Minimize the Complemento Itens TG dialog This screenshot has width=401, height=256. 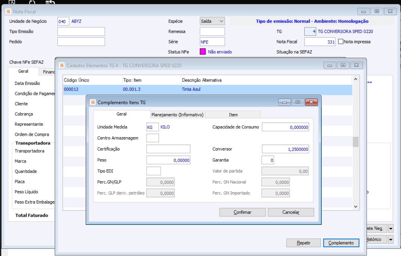(x=285, y=102)
